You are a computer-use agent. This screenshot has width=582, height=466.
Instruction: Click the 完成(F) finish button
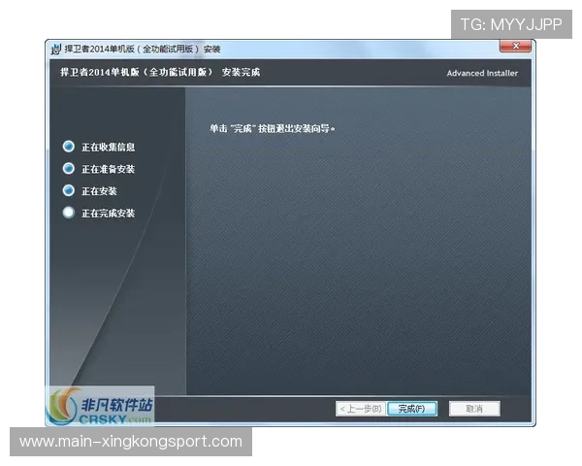(412, 409)
